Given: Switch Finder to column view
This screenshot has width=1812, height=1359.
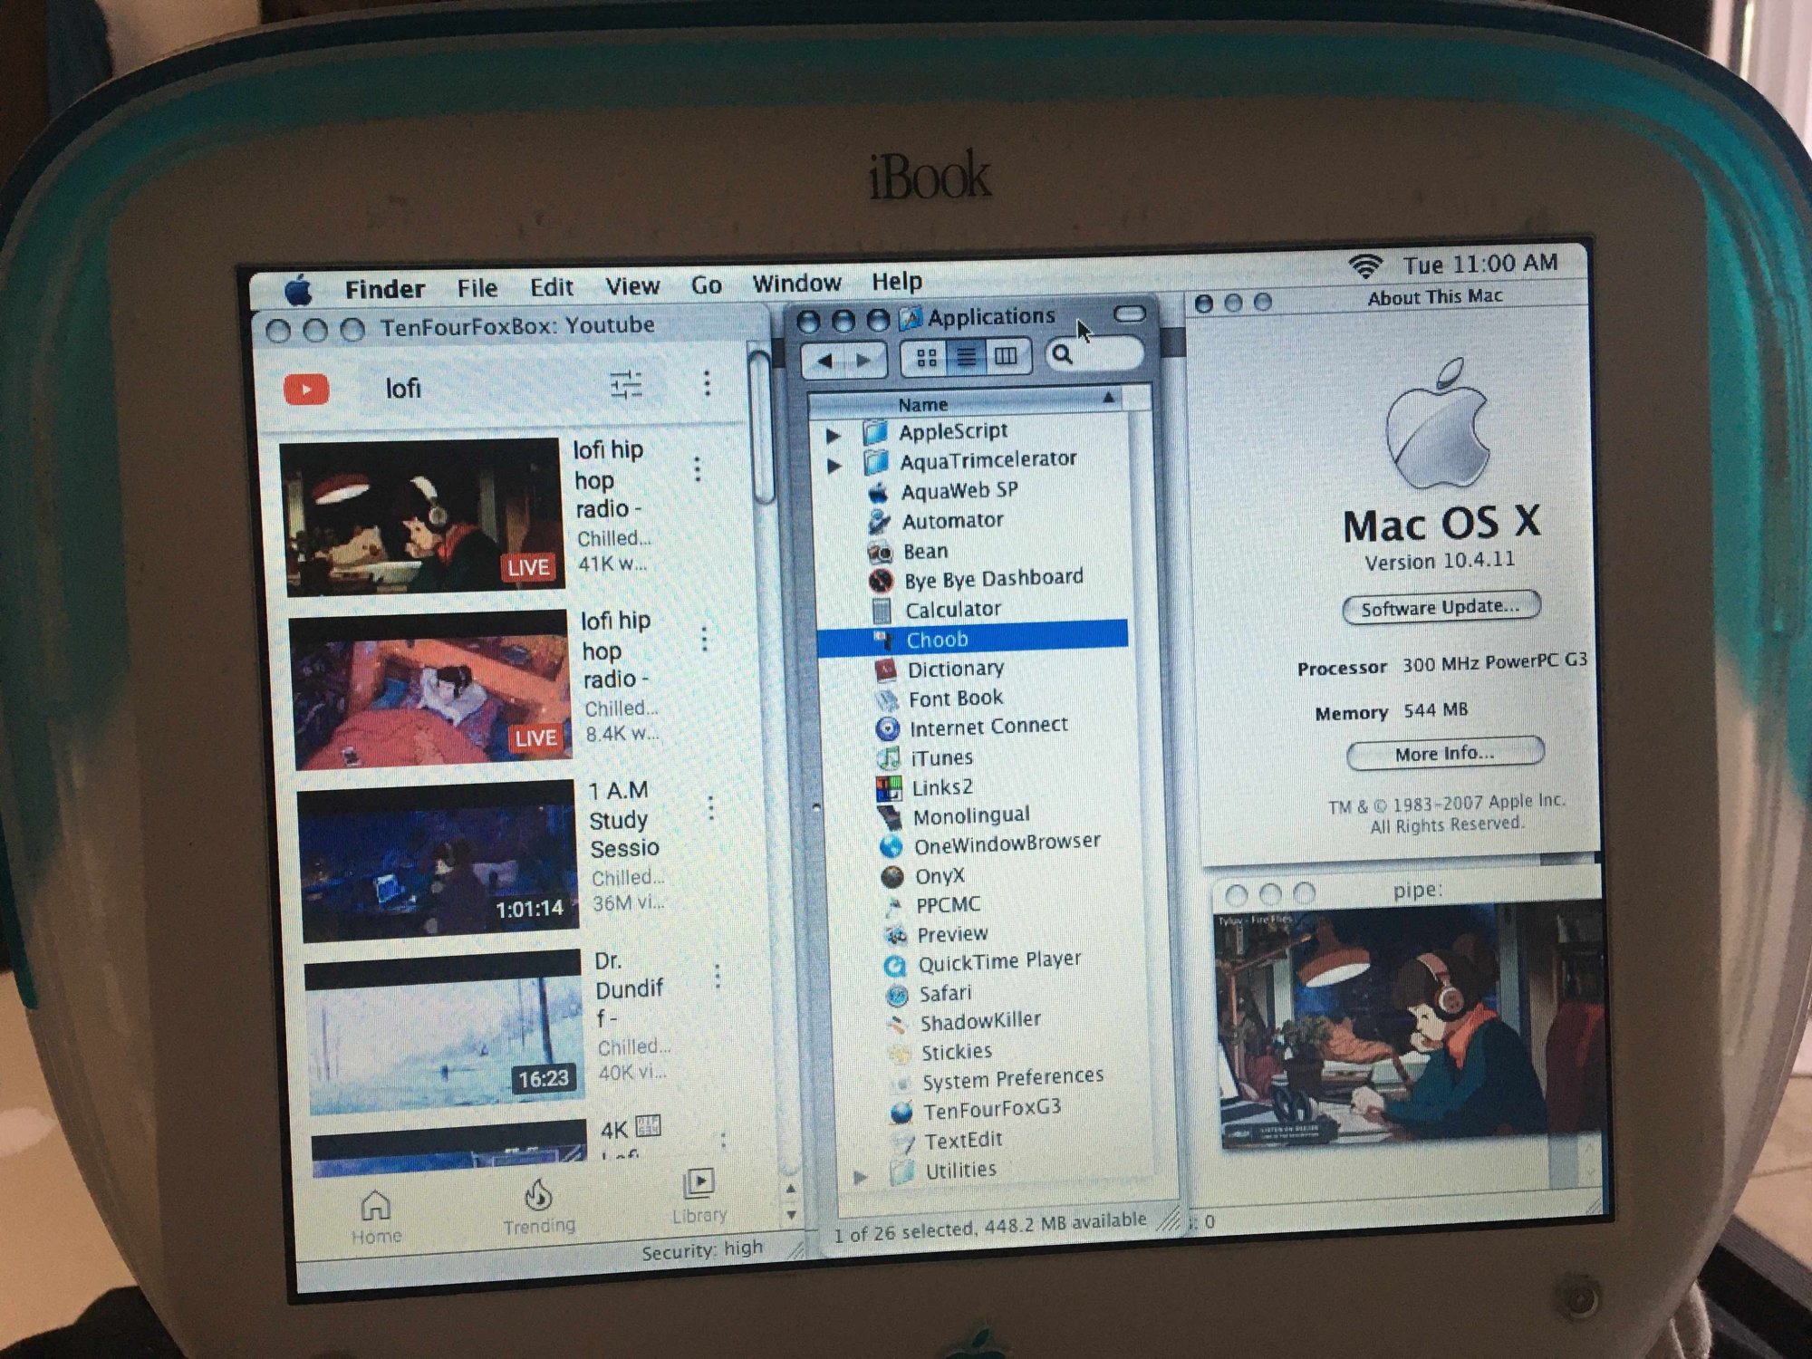Looking at the screenshot, I should [1006, 356].
